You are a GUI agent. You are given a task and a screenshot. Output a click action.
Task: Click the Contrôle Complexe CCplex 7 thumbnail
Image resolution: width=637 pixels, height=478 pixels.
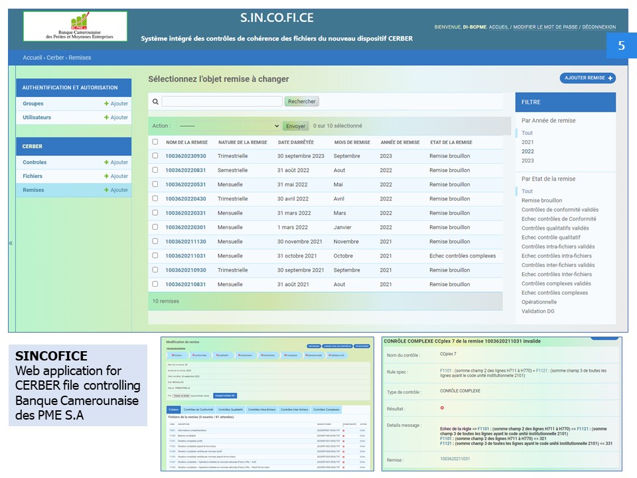(502, 404)
